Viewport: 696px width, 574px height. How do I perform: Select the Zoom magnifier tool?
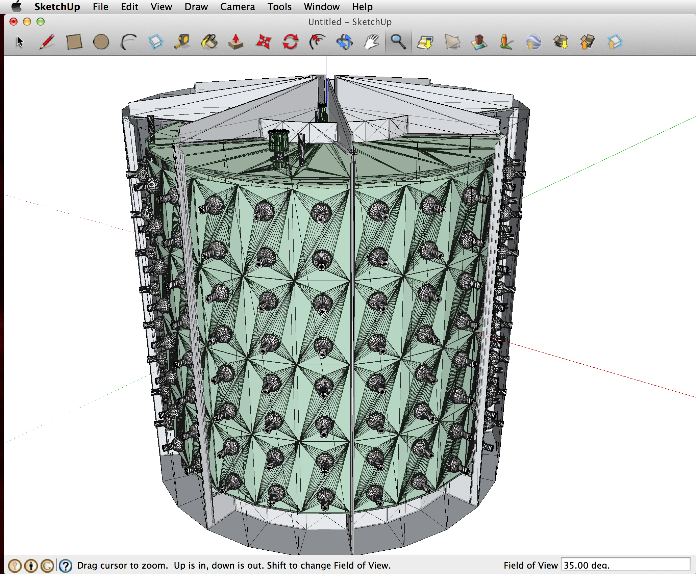pyautogui.click(x=398, y=42)
